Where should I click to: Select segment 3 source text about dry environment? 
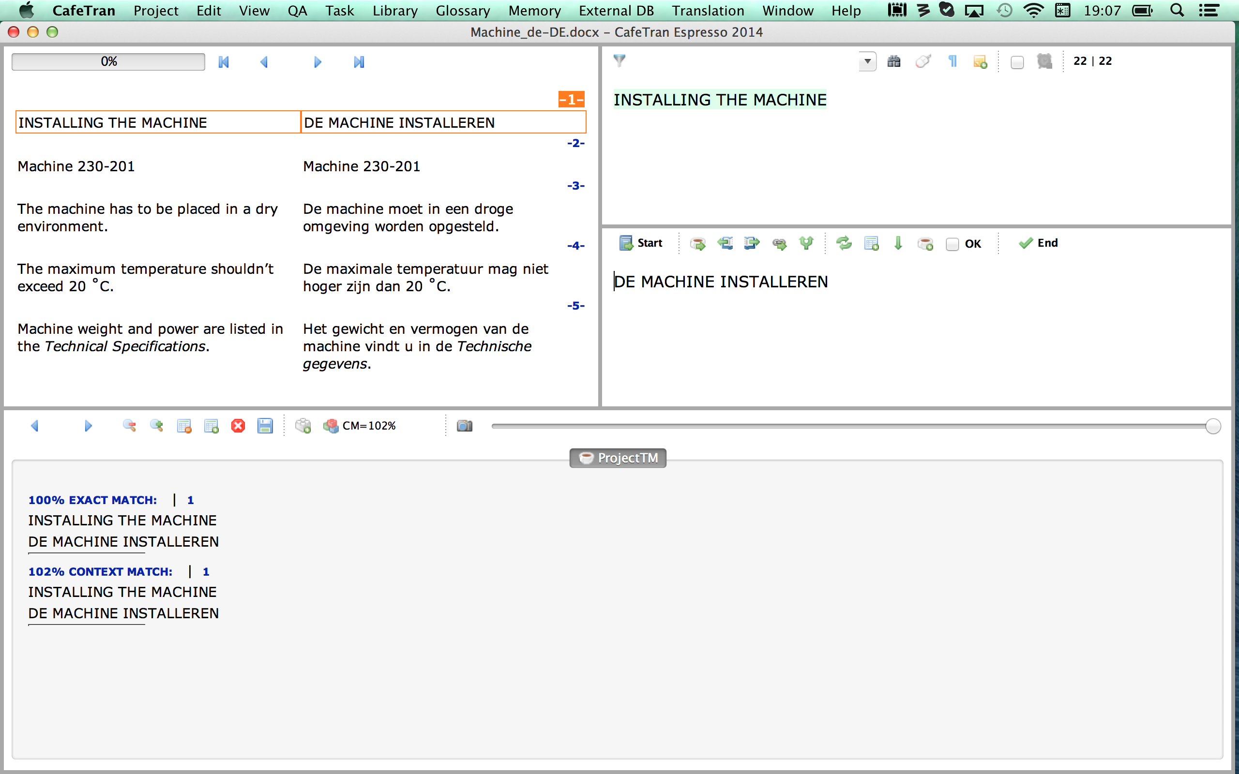[x=148, y=217]
